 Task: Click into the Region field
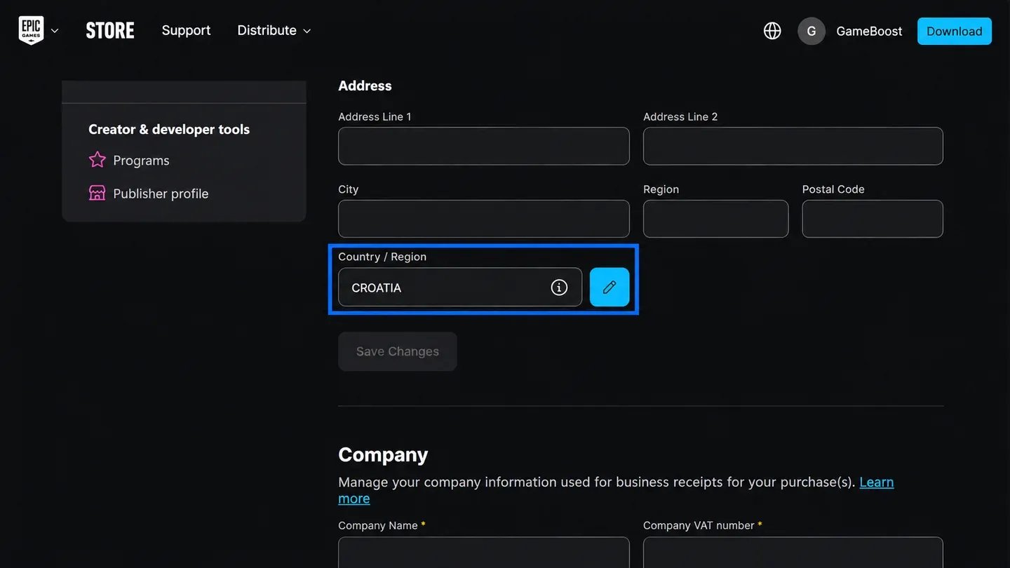715,219
